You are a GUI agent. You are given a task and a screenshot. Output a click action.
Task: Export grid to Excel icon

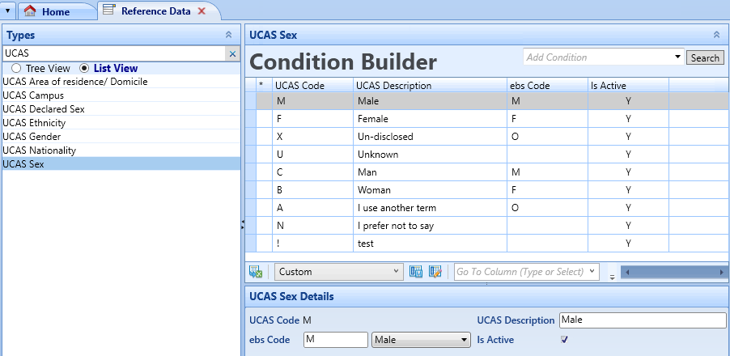(256, 272)
